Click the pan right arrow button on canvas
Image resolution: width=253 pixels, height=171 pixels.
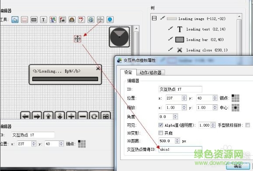point(37,116)
